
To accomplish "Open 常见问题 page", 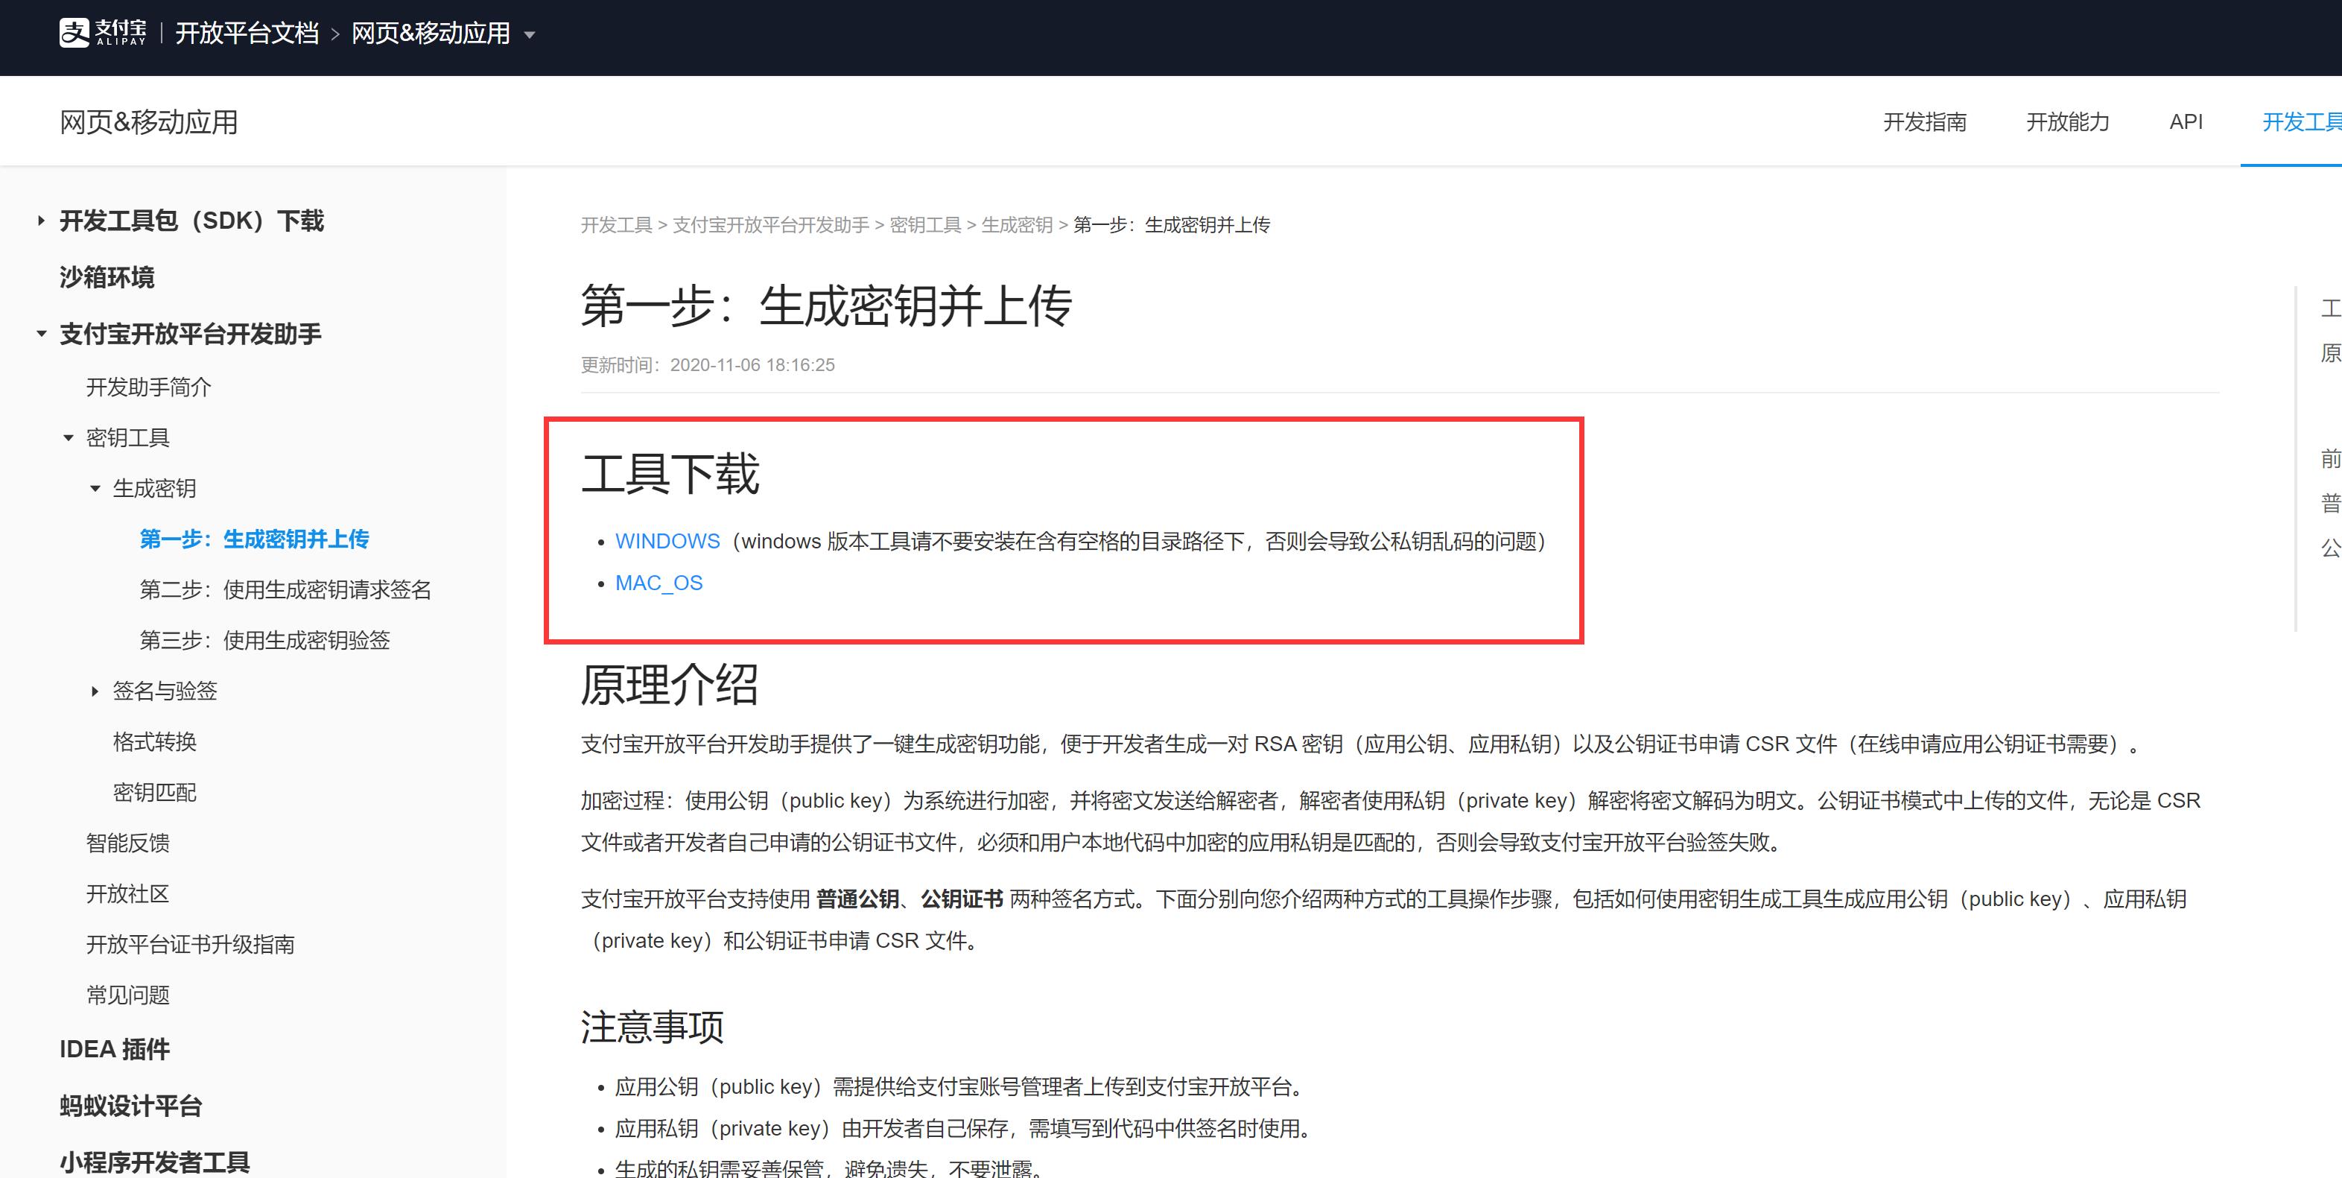I will point(128,995).
